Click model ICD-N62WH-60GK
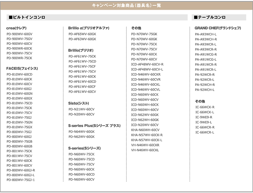This screenshot has width=253, height=193. pos(145,120)
